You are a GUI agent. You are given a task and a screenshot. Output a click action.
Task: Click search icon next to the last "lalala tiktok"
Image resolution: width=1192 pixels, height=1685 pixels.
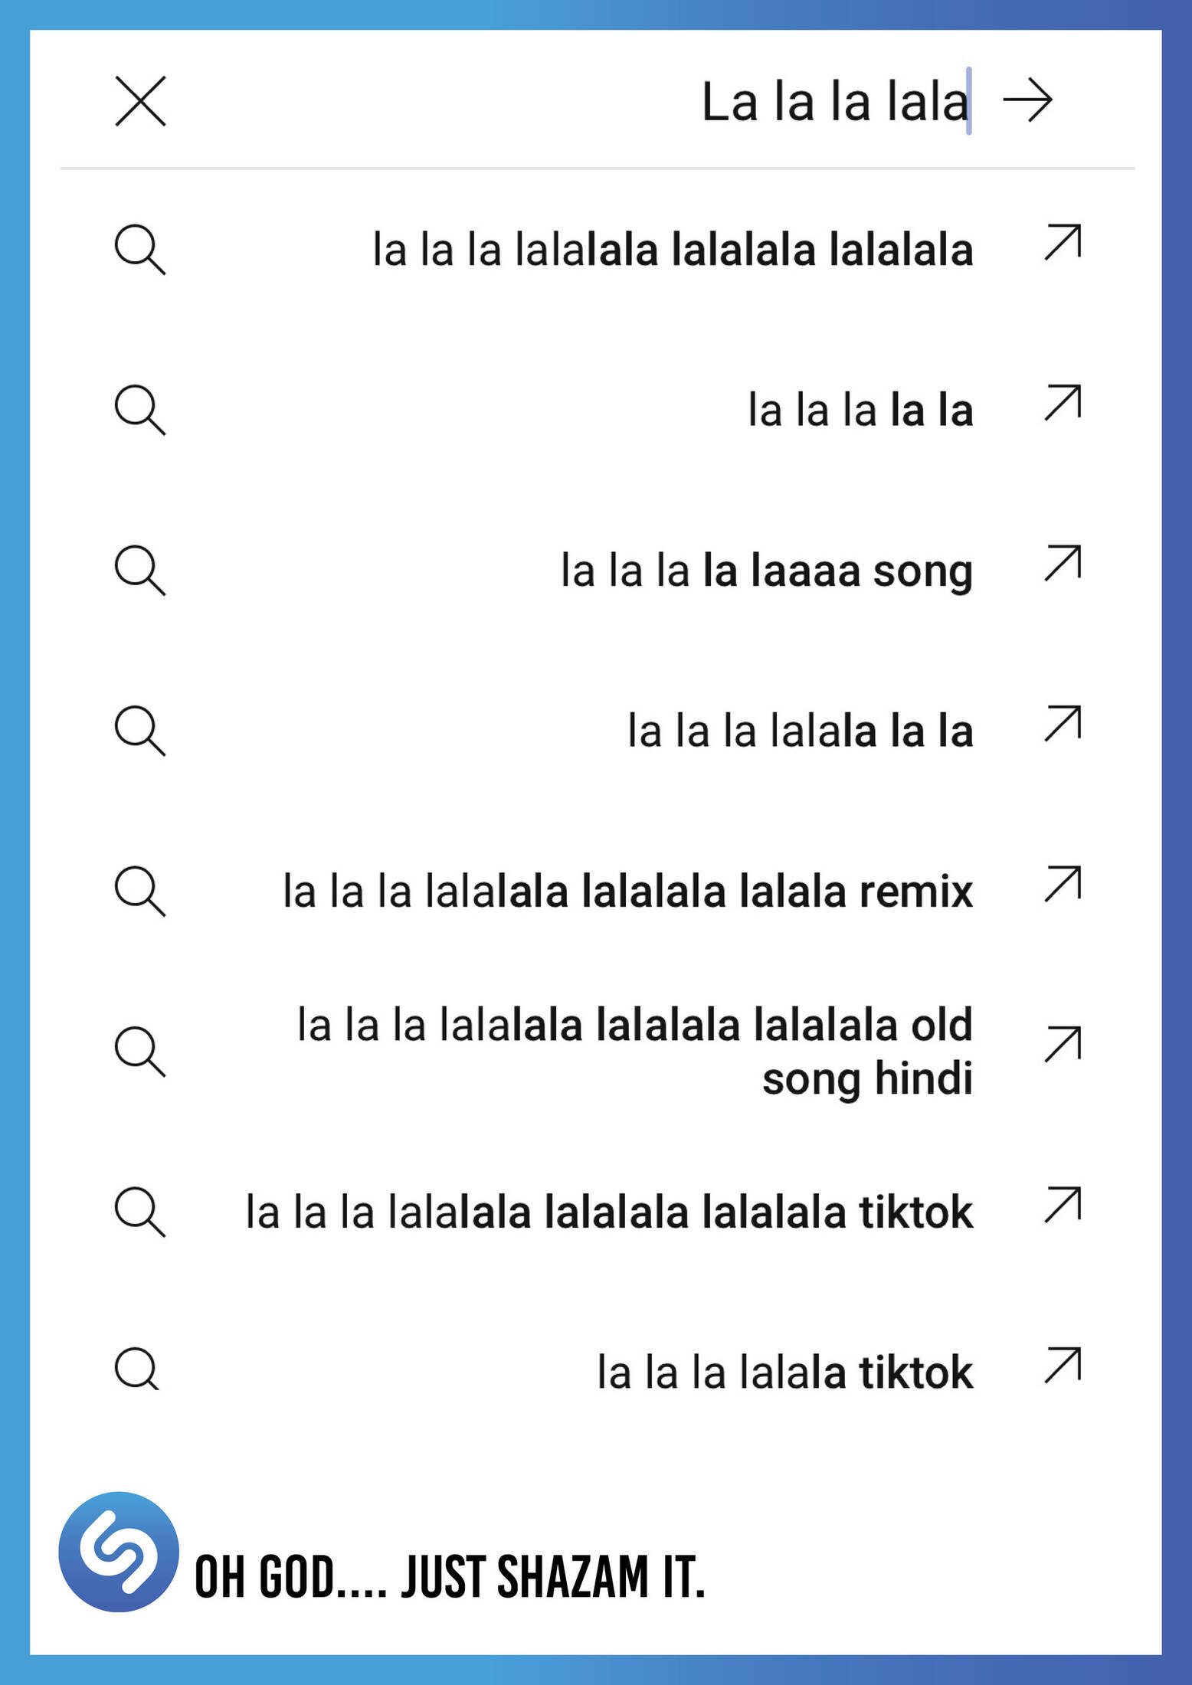[x=138, y=1369]
